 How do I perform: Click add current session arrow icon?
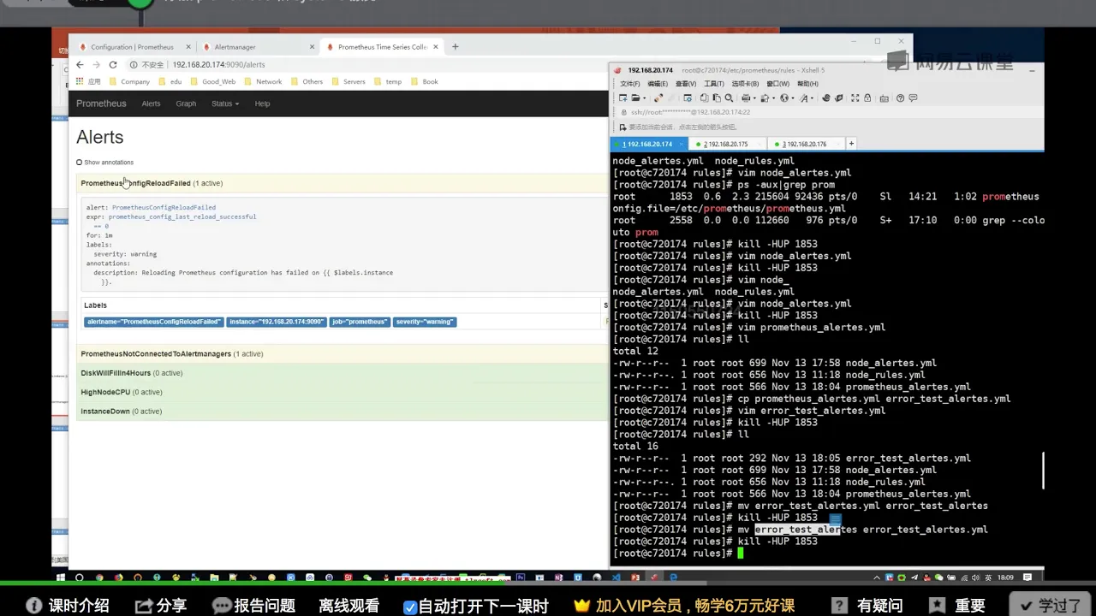[x=622, y=127]
